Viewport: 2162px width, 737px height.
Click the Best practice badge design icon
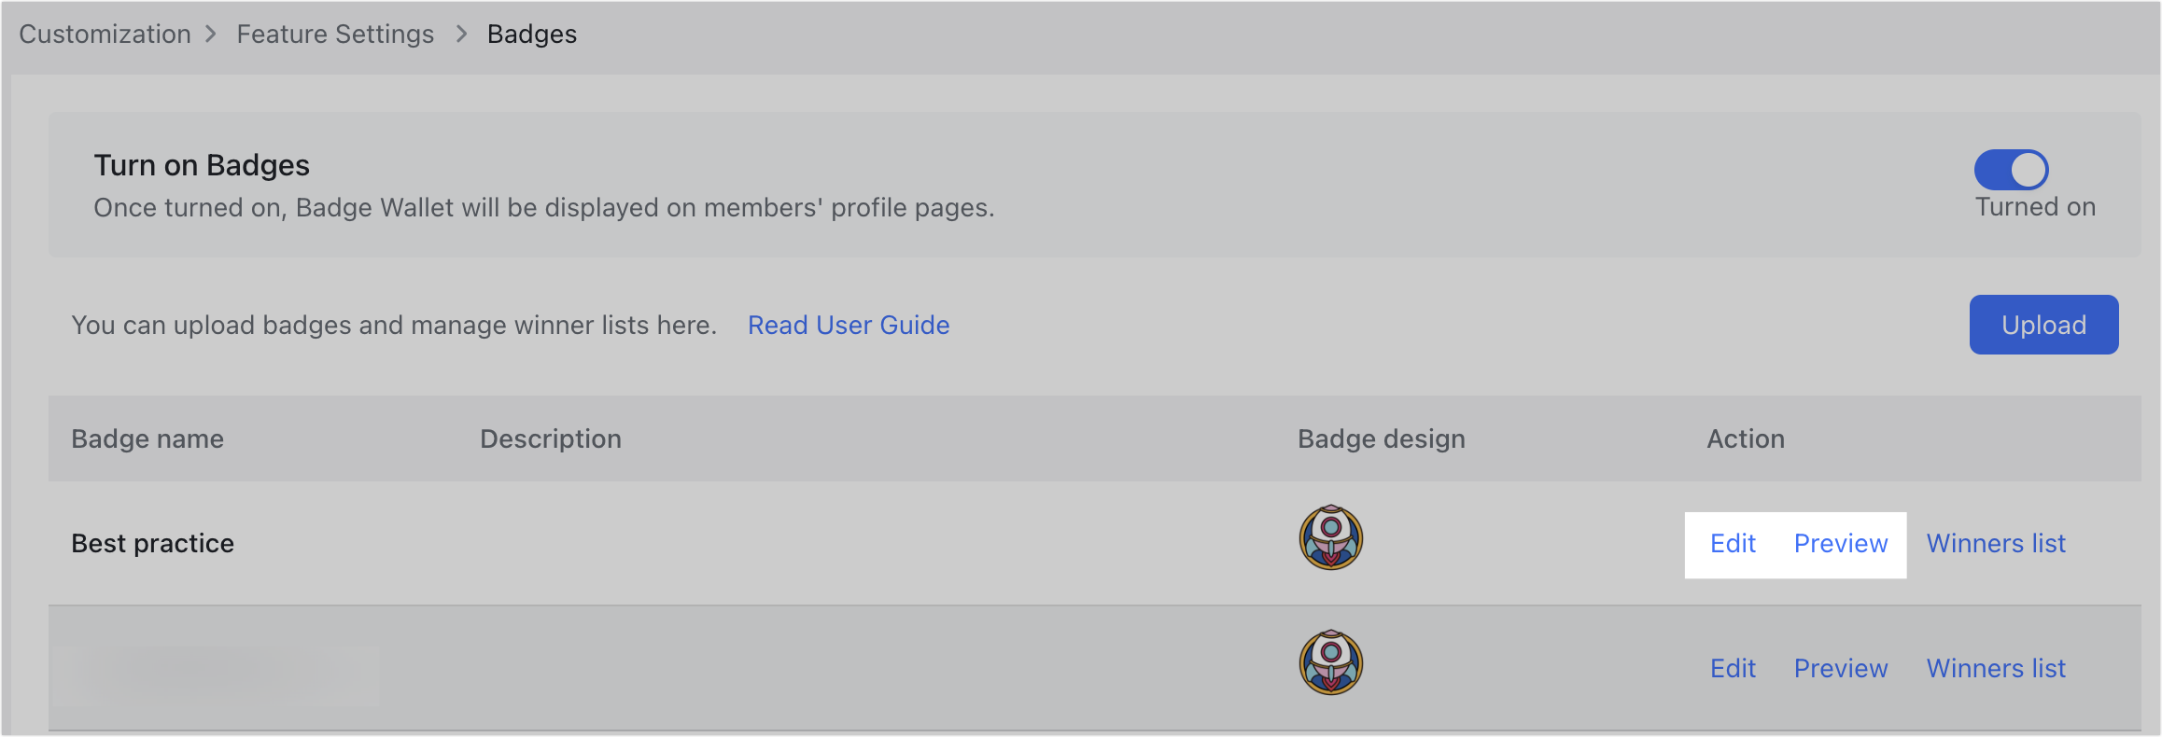(1329, 538)
